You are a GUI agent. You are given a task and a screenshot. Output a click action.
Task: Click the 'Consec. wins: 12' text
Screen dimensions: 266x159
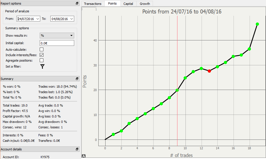[15, 127]
